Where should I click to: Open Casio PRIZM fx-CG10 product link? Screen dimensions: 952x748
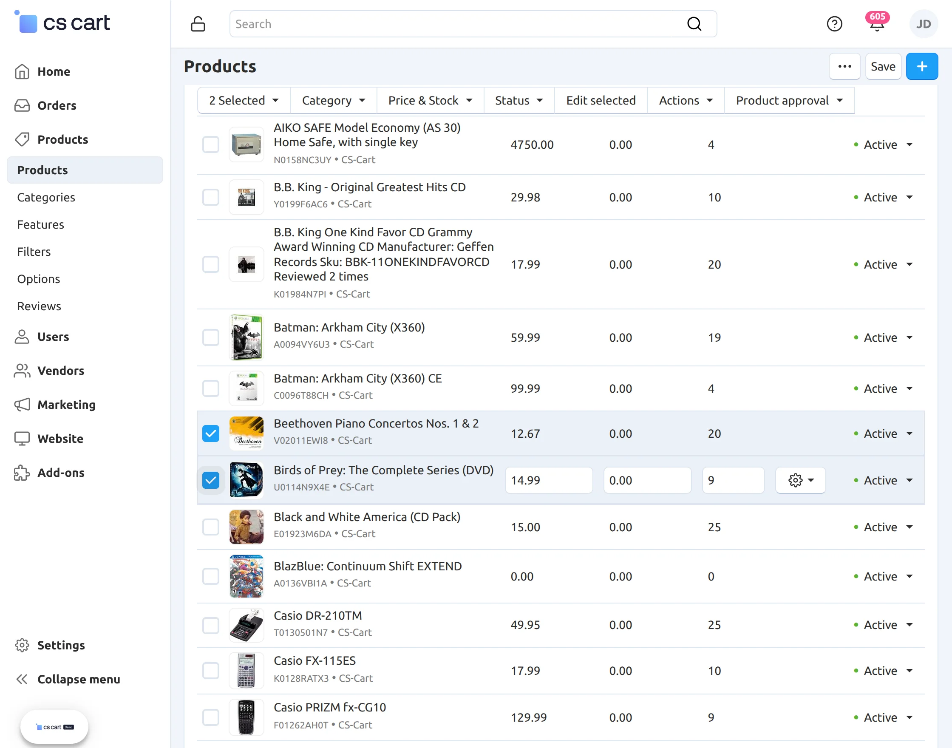(x=330, y=707)
